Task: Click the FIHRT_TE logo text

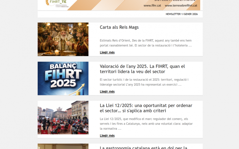Action: tap(59, 1)
